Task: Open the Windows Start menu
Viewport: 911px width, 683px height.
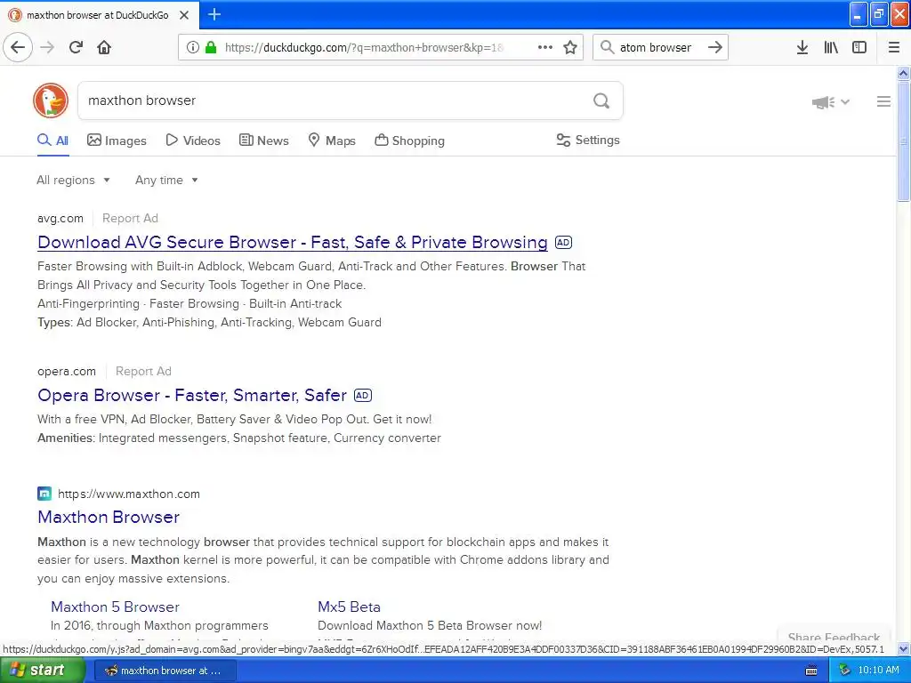Action: (42, 671)
